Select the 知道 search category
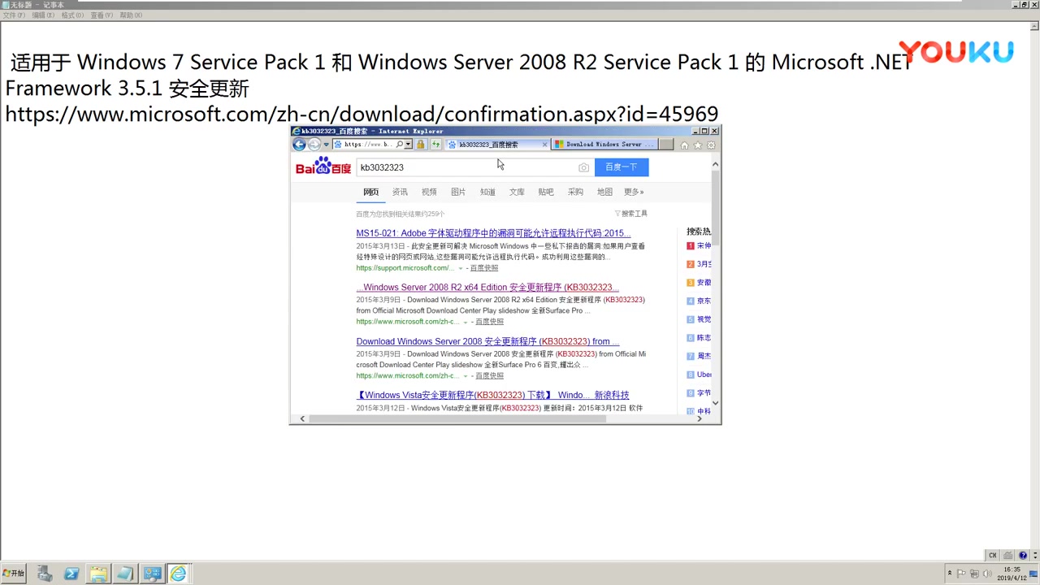 (x=487, y=192)
